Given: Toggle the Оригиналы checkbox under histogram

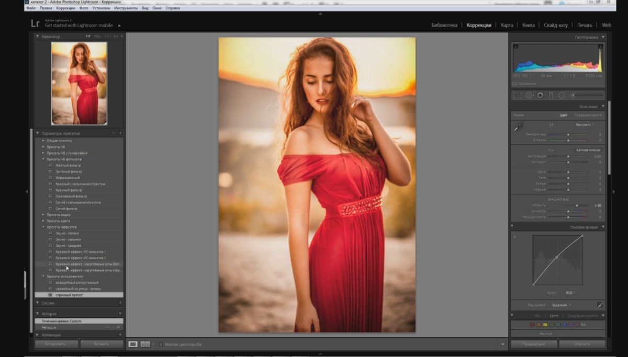Looking at the screenshot, I should [514, 84].
